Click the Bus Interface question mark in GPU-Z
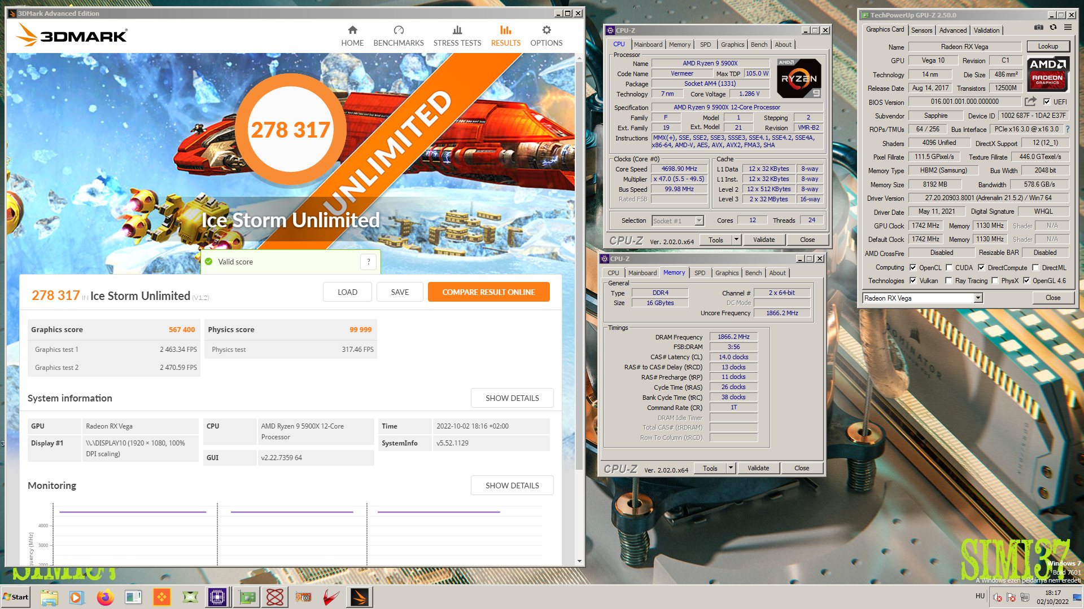This screenshot has width=1084, height=609. [x=1068, y=129]
